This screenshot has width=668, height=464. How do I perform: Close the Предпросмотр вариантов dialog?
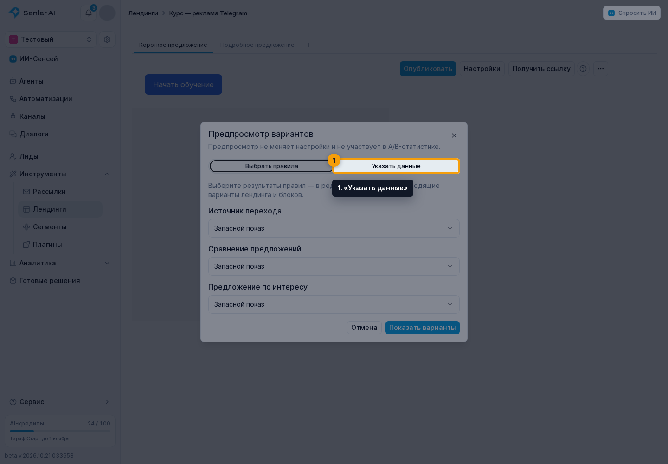(454, 135)
